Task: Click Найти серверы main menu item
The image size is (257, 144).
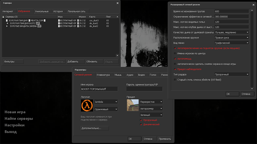Action: [19, 118]
